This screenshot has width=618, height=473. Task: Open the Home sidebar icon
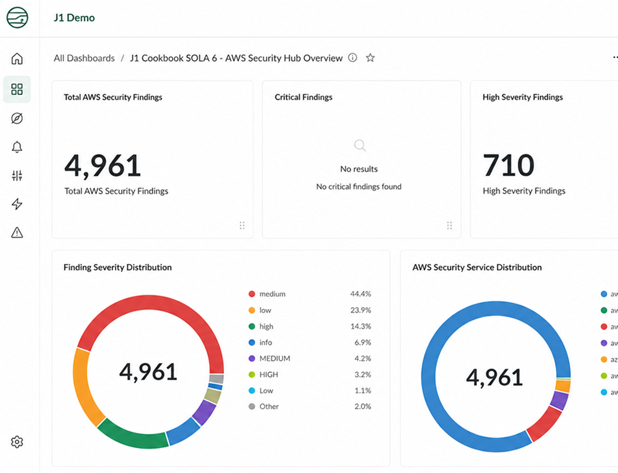click(17, 59)
